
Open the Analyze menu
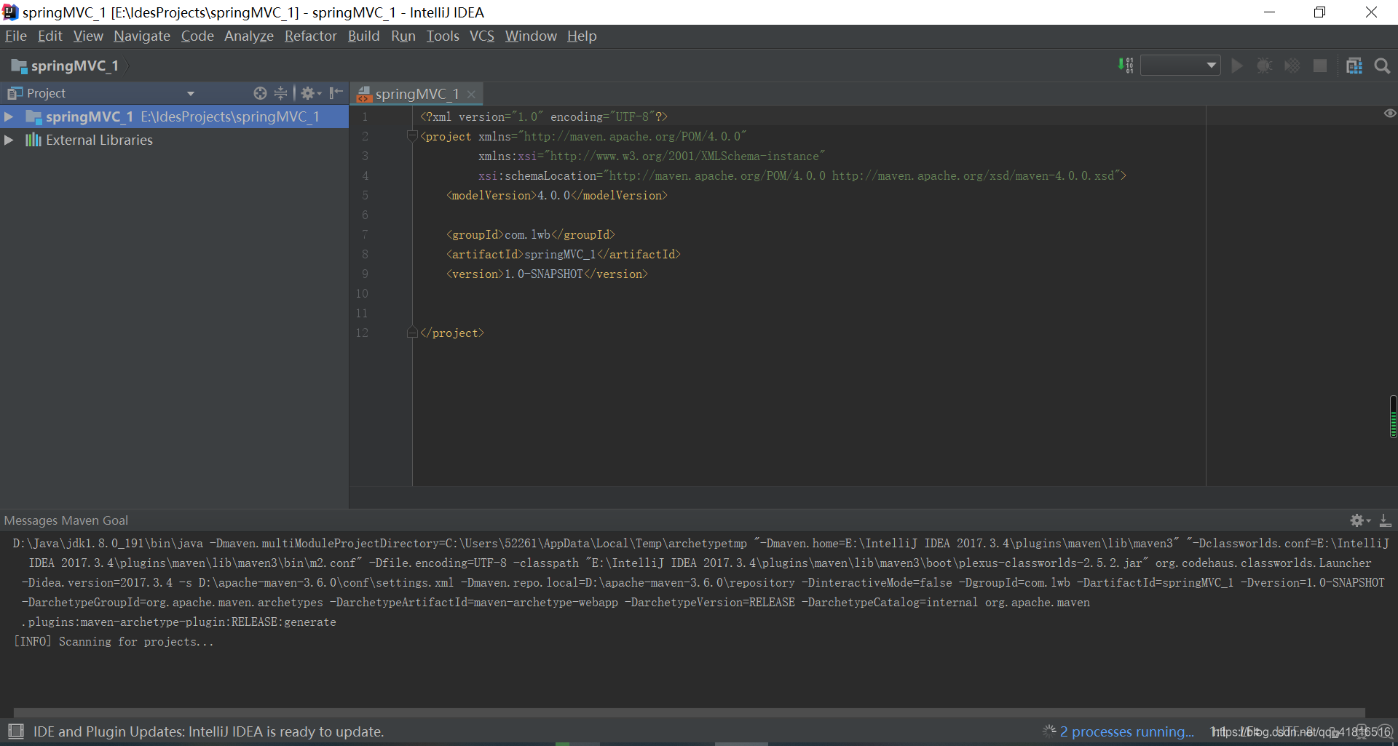pyautogui.click(x=249, y=36)
